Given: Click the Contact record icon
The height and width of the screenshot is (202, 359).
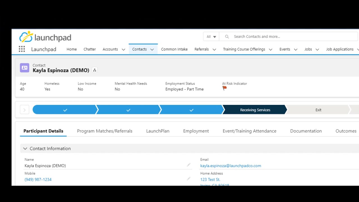Looking at the screenshot, I should [x=24, y=68].
